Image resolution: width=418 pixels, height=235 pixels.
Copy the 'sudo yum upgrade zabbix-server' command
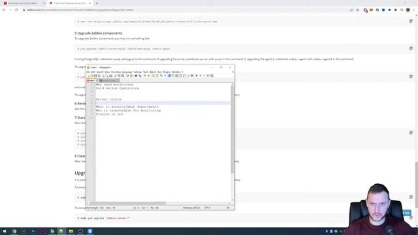coord(411,217)
